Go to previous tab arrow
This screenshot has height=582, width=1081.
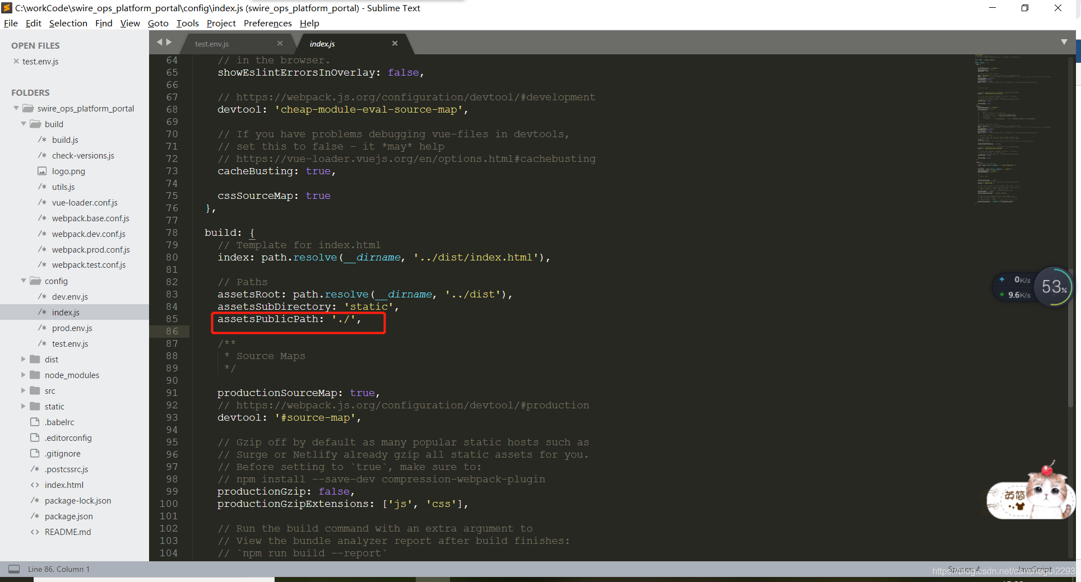pos(159,42)
